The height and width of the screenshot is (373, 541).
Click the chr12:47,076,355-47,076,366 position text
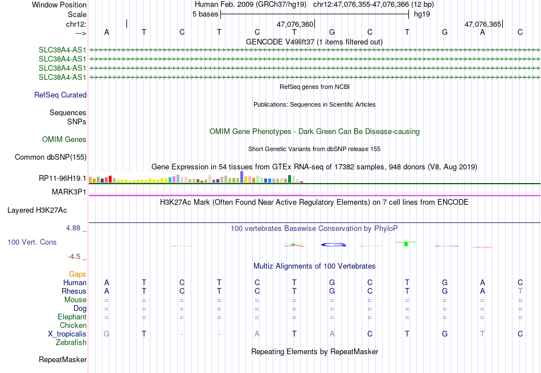pyautogui.click(x=361, y=5)
